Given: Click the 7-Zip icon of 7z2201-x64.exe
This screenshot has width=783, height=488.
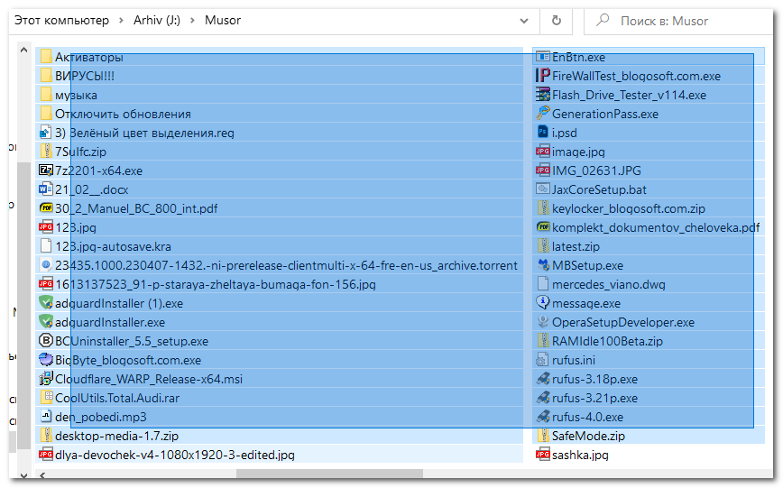Looking at the screenshot, I should (x=46, y=170).
